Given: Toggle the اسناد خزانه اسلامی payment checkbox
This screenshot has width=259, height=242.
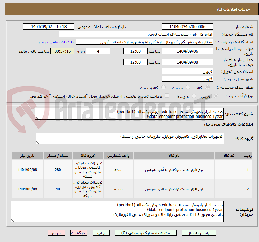Looking at the screenshot, I should (x=167, y=96).
